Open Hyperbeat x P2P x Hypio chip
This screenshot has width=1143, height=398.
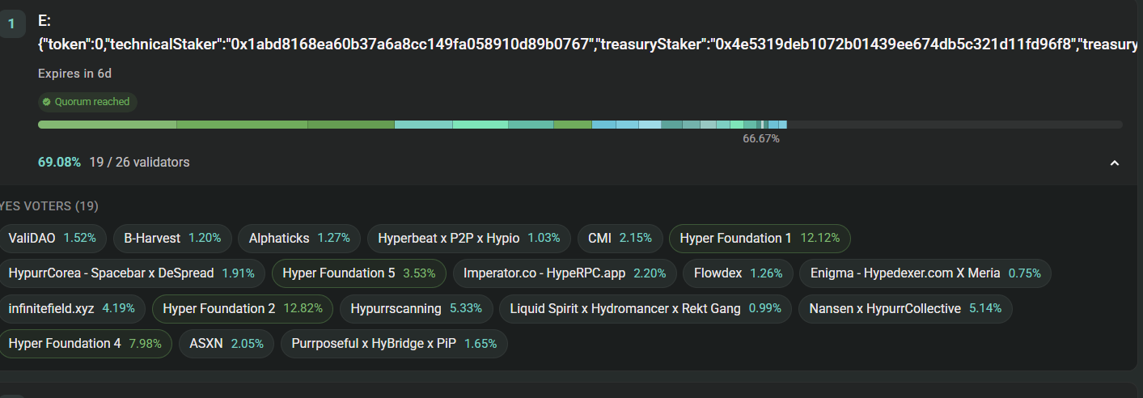pos(469,238)
